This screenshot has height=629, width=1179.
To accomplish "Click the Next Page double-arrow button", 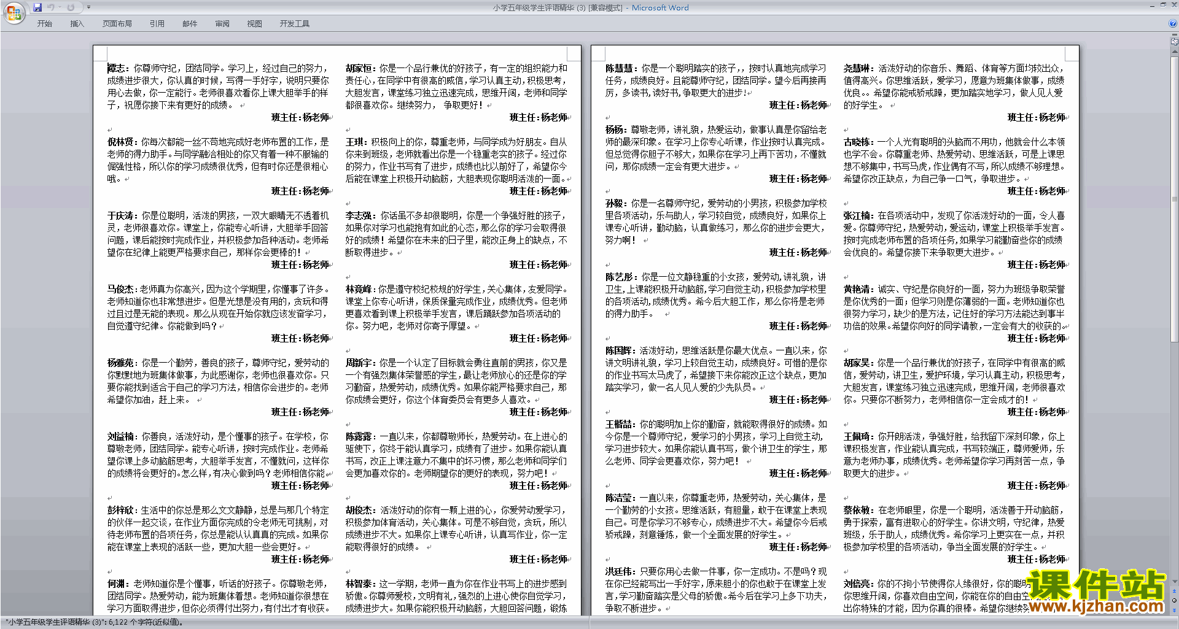I will pos(1175,609).
